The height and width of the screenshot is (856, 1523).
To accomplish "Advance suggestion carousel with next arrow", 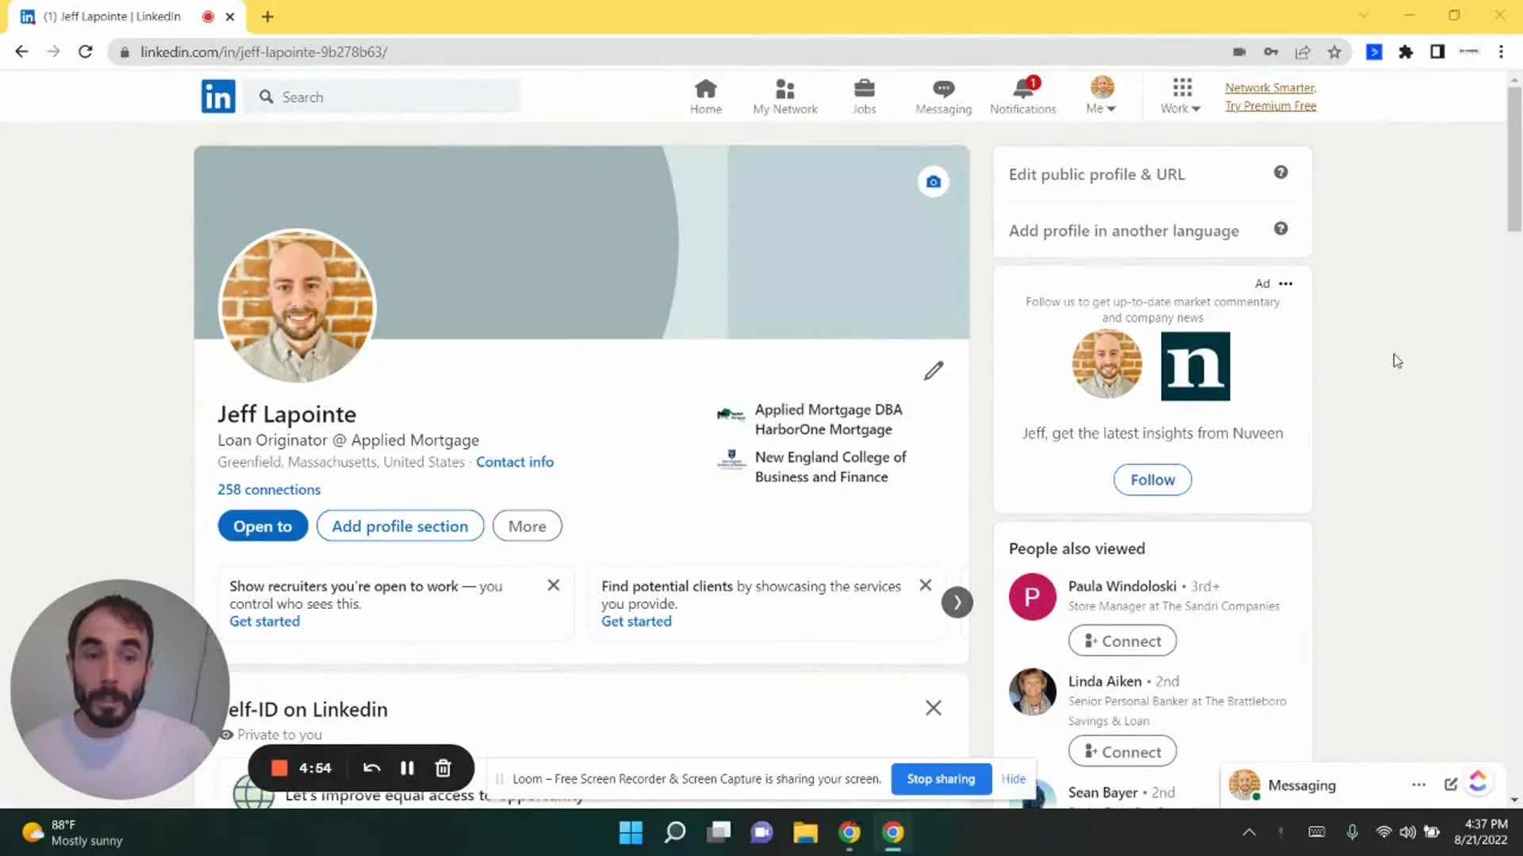I will point(957,602).
